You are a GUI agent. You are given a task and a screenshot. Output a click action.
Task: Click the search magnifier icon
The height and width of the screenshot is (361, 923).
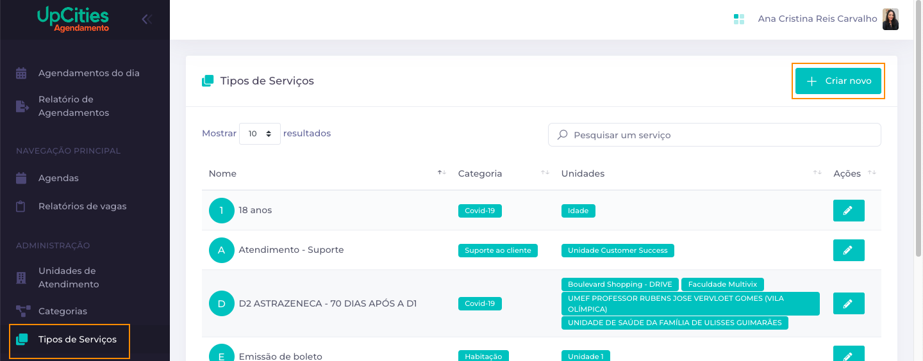563,135
